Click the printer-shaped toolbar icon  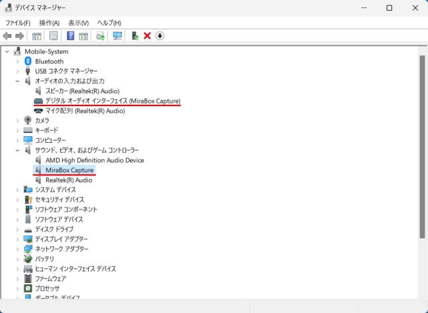click(100, 36)
